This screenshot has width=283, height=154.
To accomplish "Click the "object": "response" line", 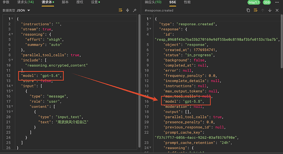I will 186,45.
